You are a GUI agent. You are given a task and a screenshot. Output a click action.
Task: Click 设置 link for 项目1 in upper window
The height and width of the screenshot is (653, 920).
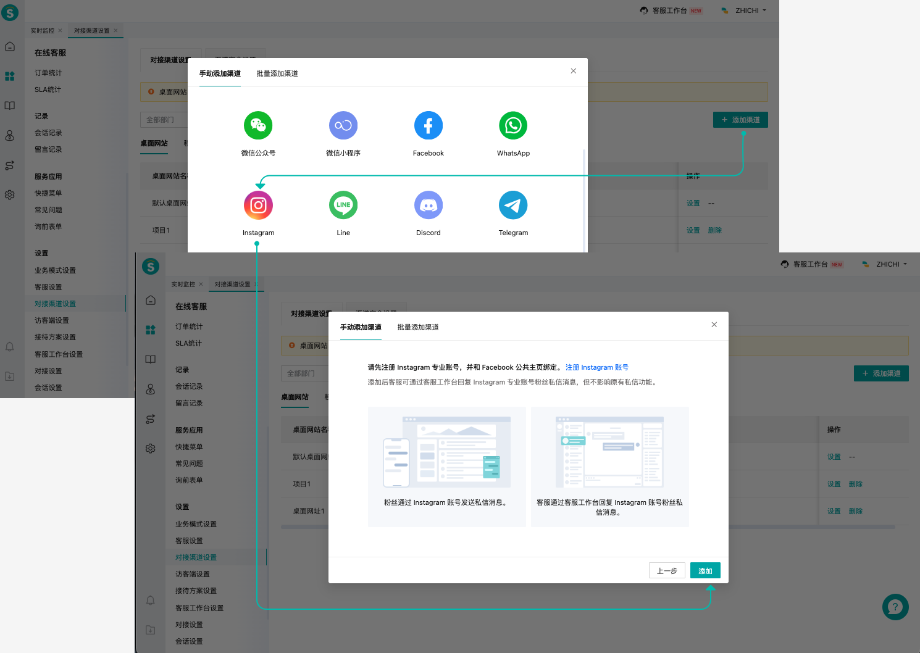(x=693, y=230)
